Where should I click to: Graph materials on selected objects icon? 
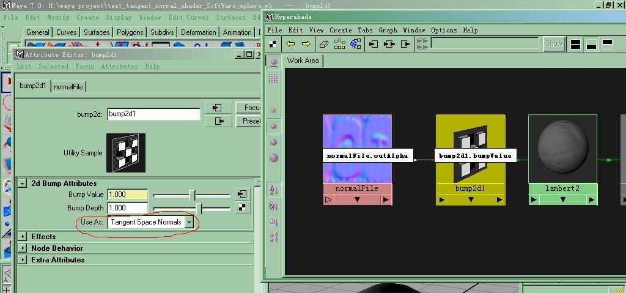coord(355,44)
